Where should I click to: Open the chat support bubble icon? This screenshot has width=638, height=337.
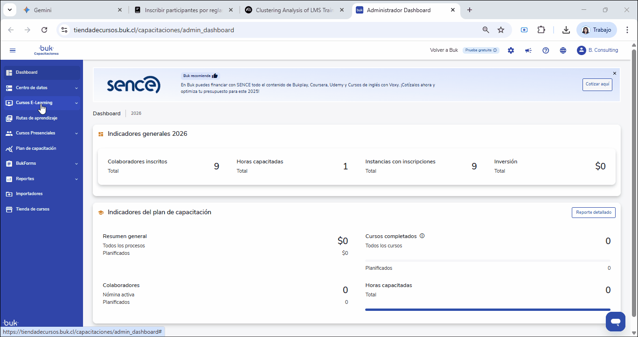point(615,322)
